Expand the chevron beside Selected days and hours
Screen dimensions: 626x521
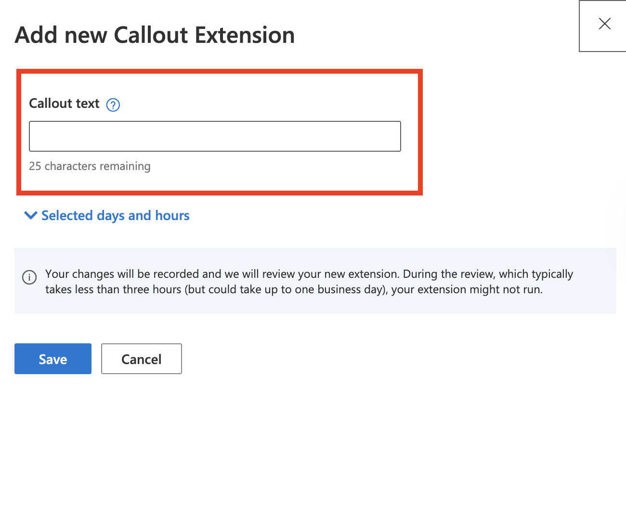(x=30, y=215)
